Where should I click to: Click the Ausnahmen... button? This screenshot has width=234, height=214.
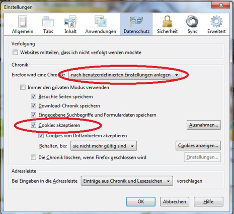(204, 125)
